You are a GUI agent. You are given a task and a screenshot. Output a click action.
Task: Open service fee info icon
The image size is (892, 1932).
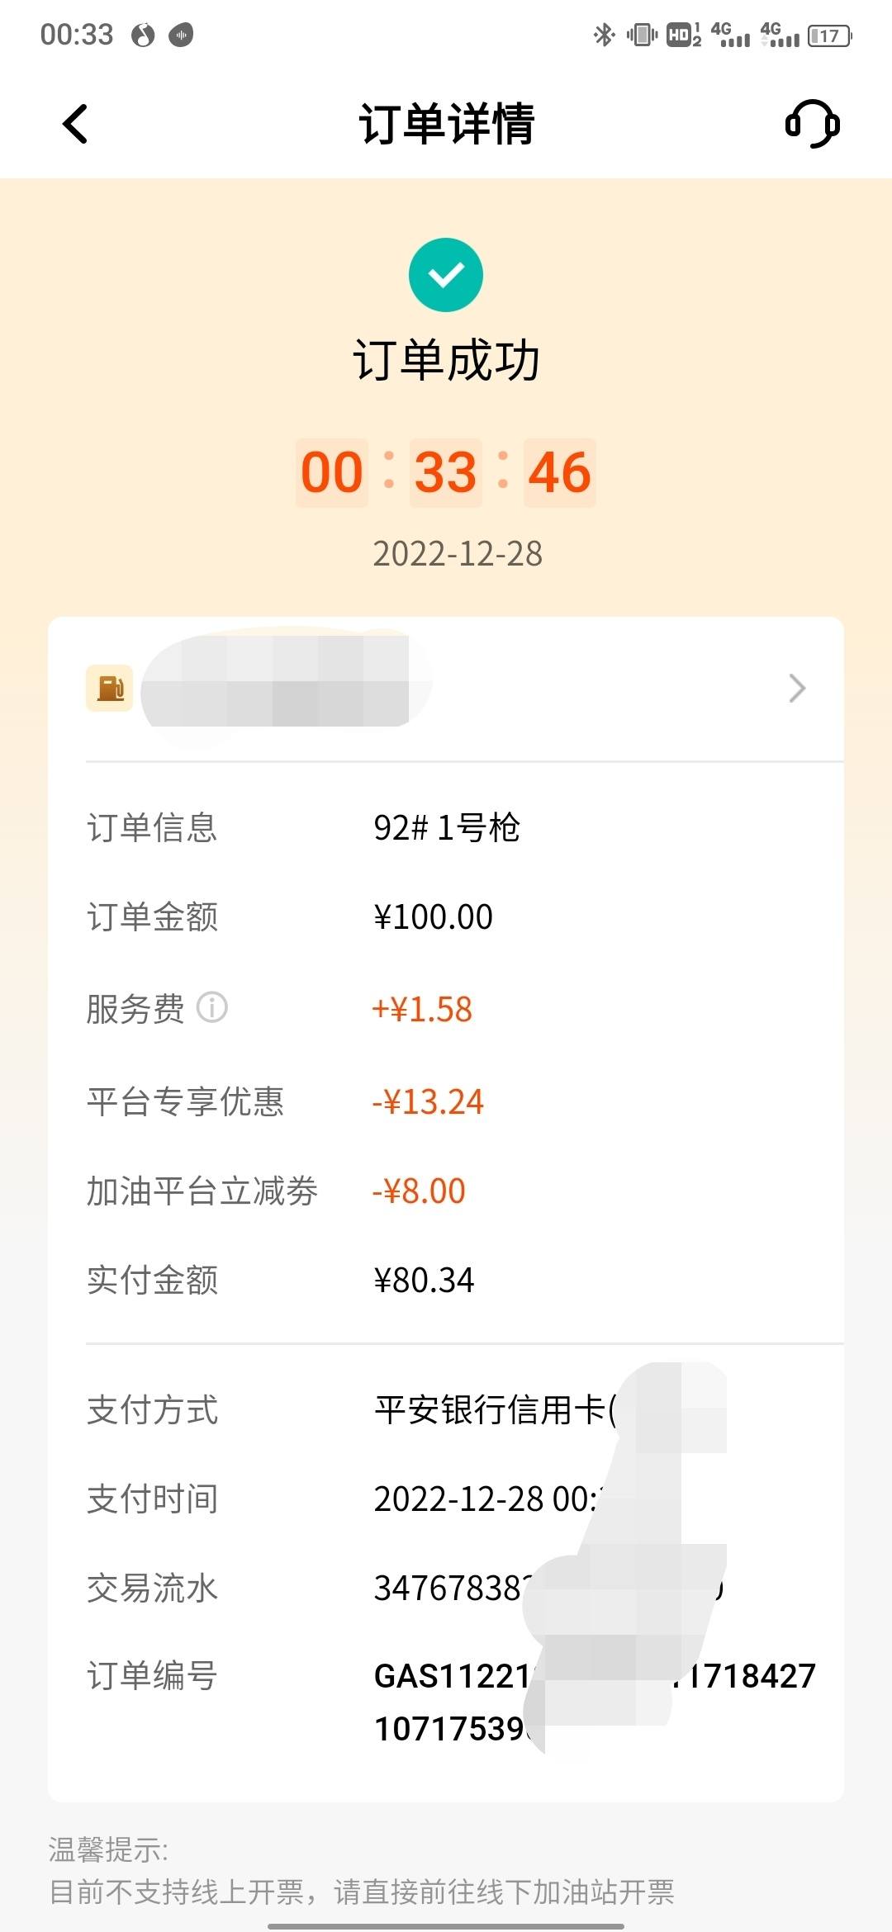pyautogui.click(x=212, y=1007)
